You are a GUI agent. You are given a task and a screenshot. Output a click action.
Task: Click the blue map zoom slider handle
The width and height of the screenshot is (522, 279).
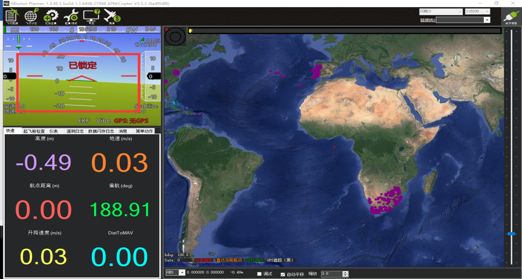click(511, 234)
